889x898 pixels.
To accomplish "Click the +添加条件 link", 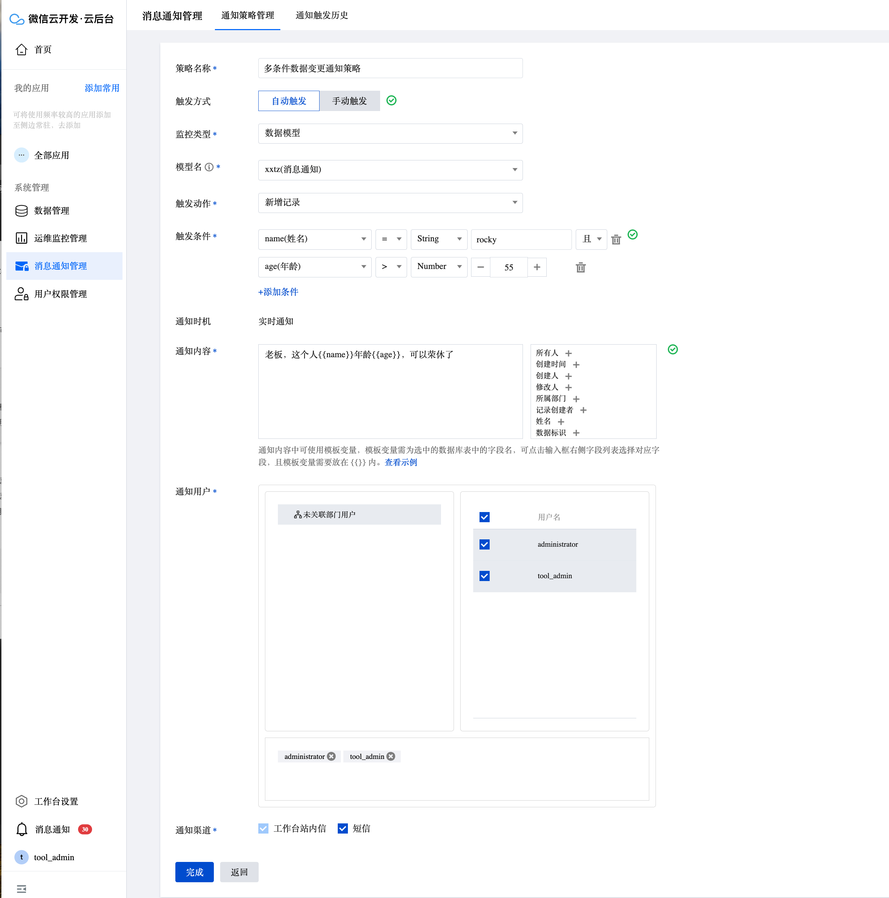I will tap(278, 292).
